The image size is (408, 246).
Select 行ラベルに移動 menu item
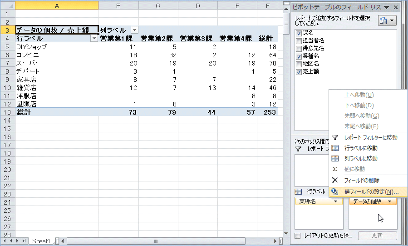click(368, 148)
